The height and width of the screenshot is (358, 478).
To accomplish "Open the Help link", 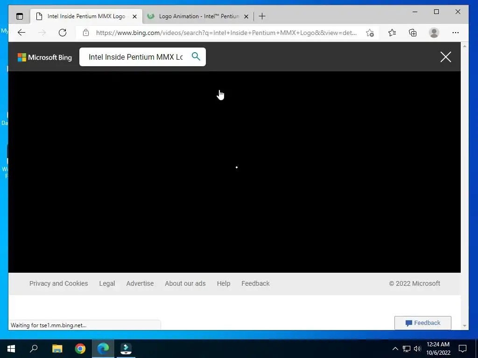I will tap(224, 283).
